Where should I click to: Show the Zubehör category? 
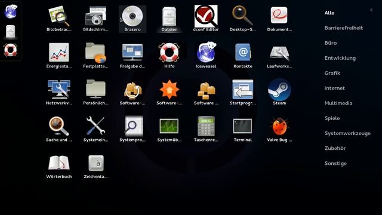tap(335, 148)
